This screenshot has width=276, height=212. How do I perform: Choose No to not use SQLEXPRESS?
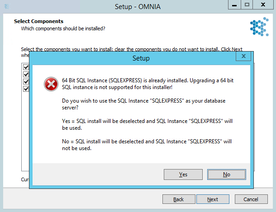pos(227,174)
